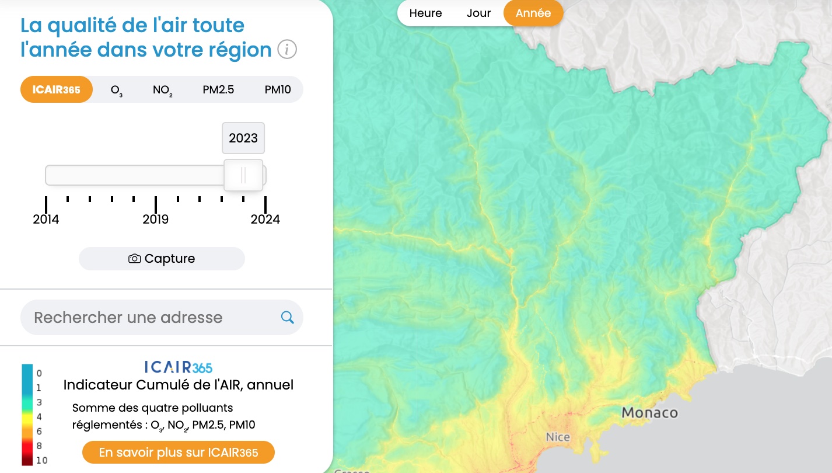Click the 2014 tick on timeline

click(46, 205)
